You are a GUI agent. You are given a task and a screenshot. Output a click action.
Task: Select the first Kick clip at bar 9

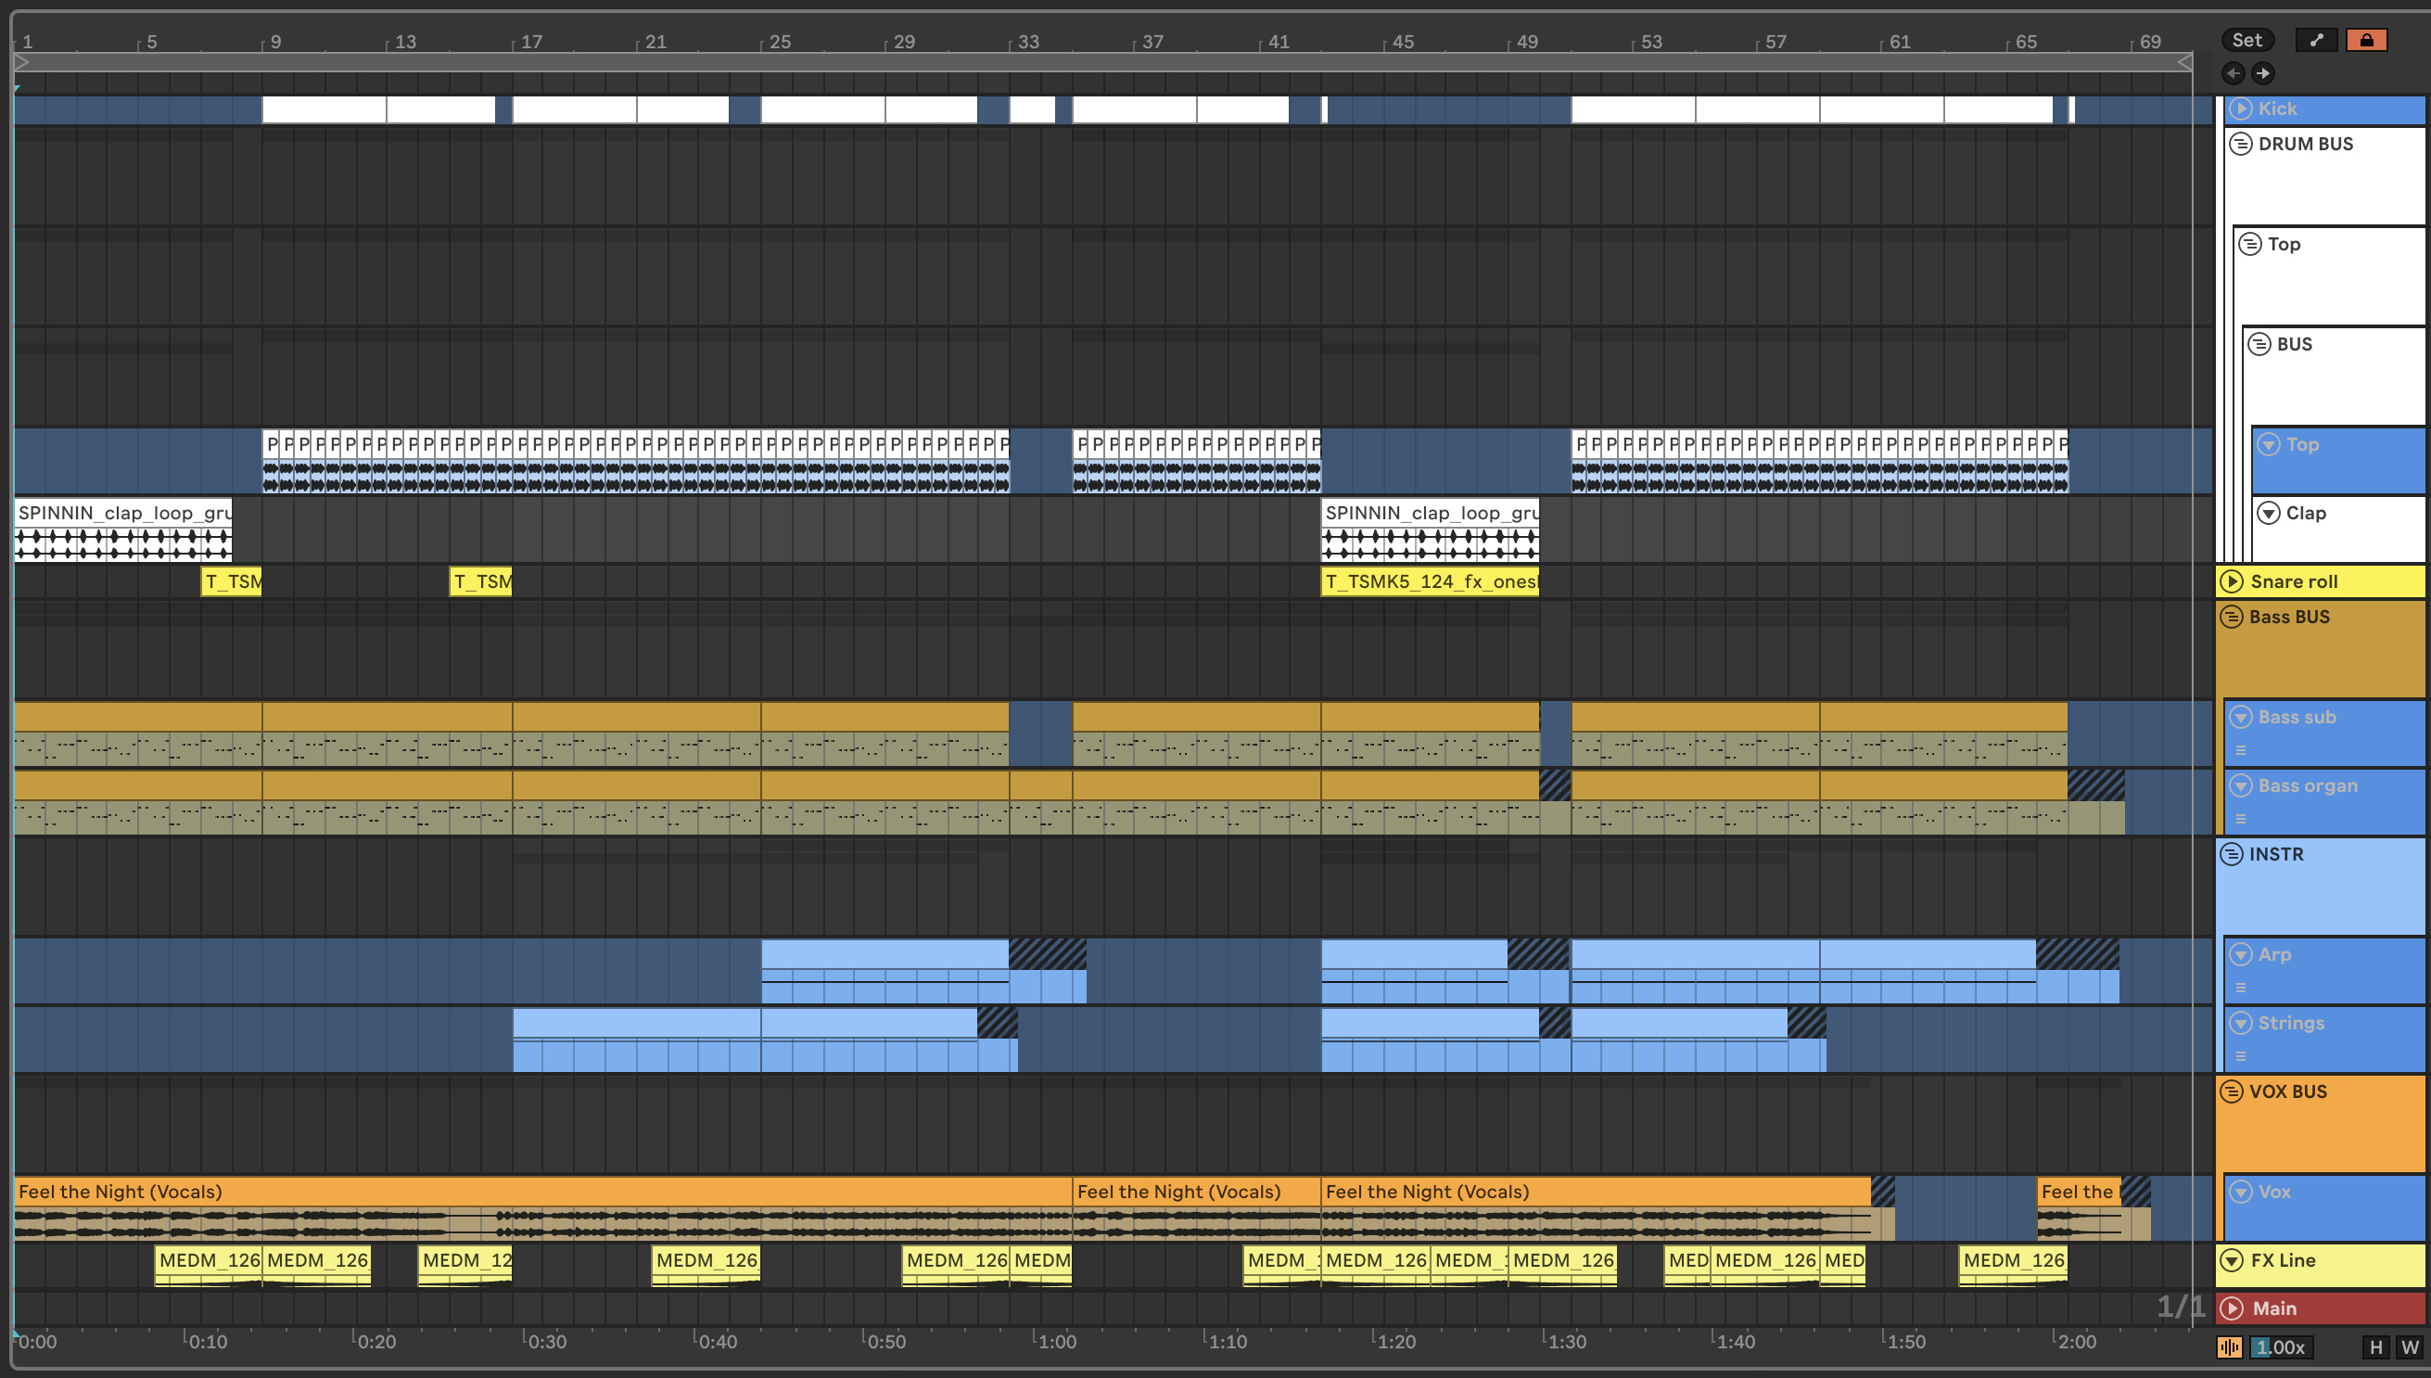[324, 109]
